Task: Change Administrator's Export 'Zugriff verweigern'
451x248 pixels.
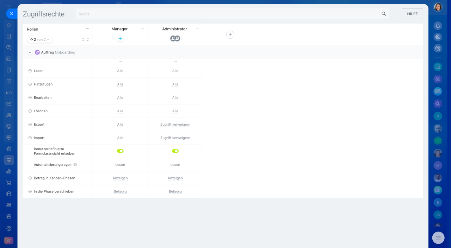Action: [x=175, y=125]
